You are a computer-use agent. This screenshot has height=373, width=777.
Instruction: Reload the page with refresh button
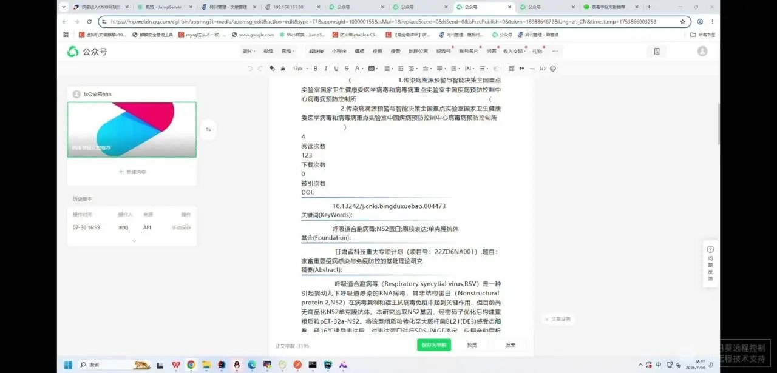click(89, 21)
